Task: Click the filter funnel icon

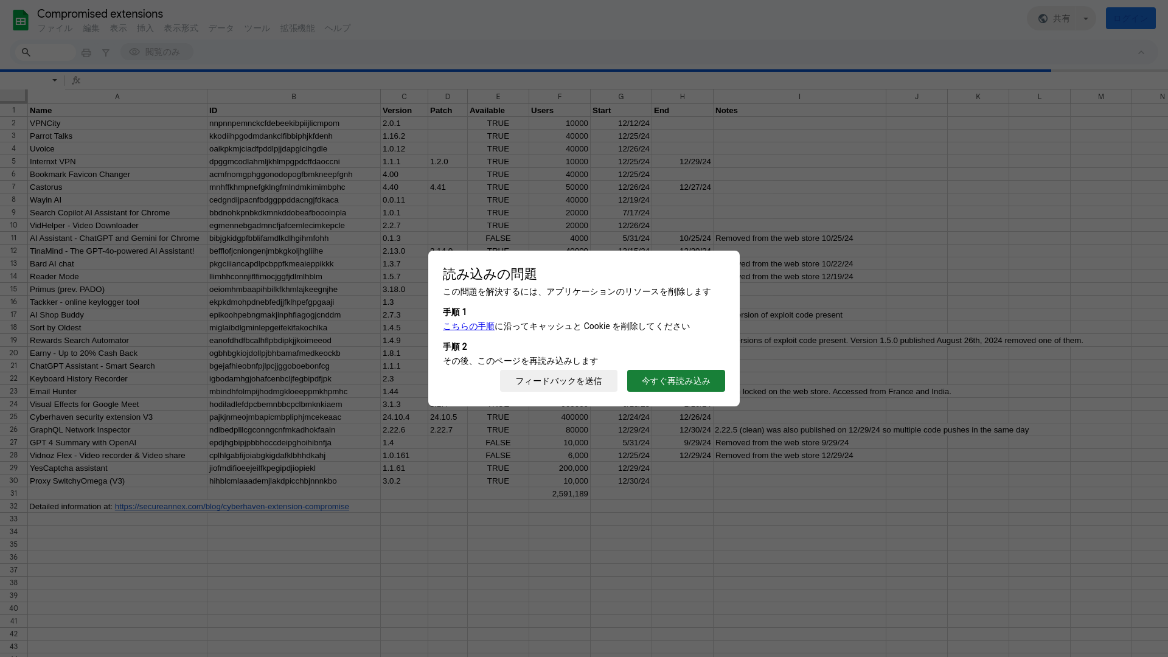Action: pos(106,53)
